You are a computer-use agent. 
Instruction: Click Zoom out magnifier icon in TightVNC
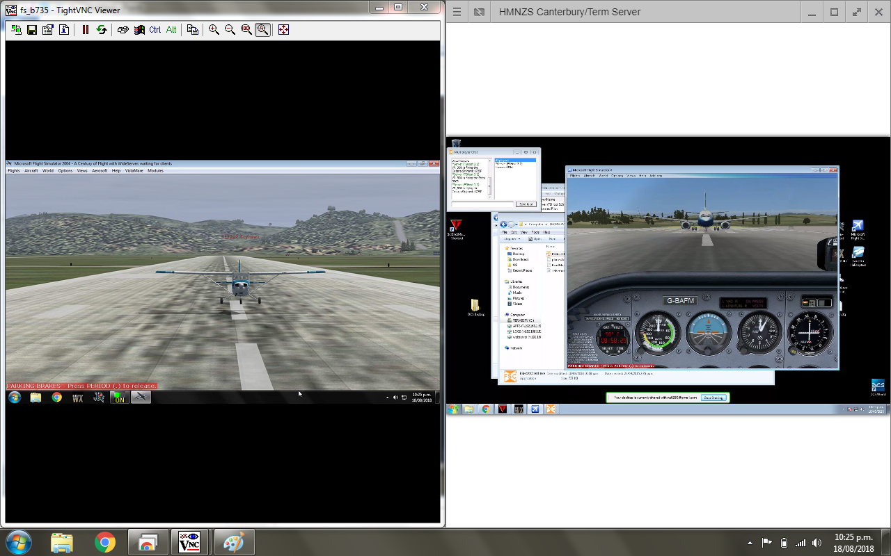click(x=230, y=30)
